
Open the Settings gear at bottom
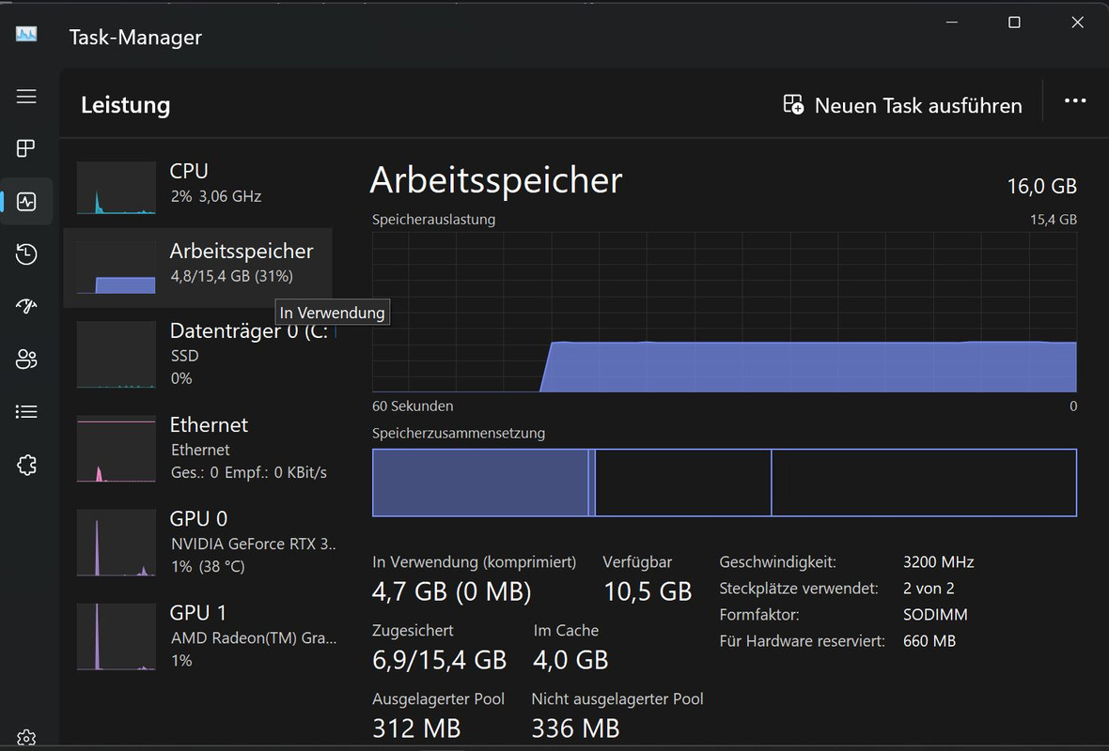pos(26,738)
